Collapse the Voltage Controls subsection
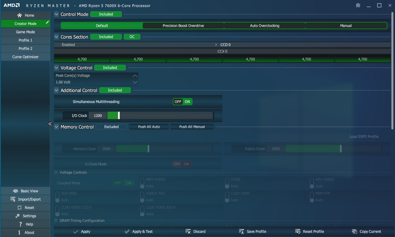 click(56, 172)
